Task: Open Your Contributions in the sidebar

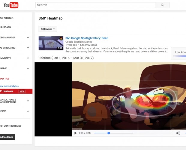Action: (x=11, y=126)
